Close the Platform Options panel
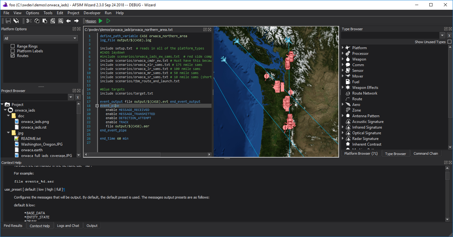 (78, 29)
